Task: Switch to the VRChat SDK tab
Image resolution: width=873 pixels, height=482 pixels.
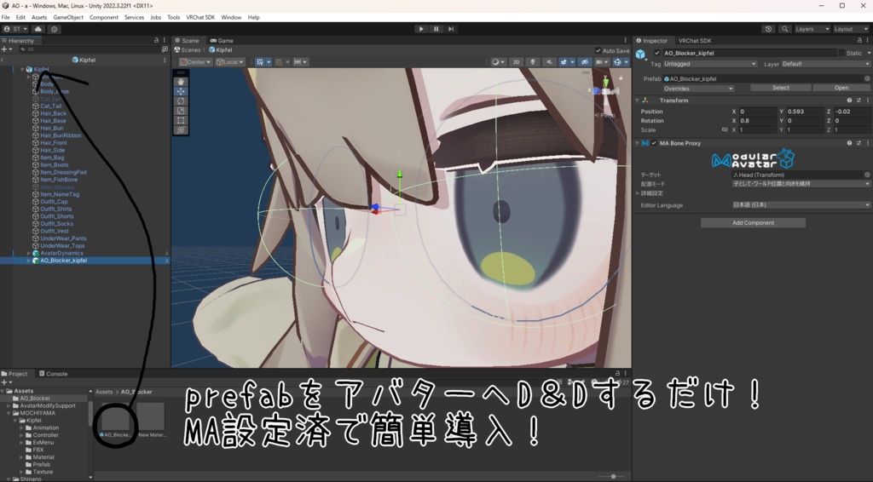Action: (x=694, y=41)
